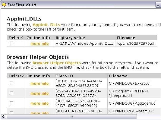This screenshot has width=161, height=120.
Task: Minimize the FreeFixer window
Action: [158, 5]
